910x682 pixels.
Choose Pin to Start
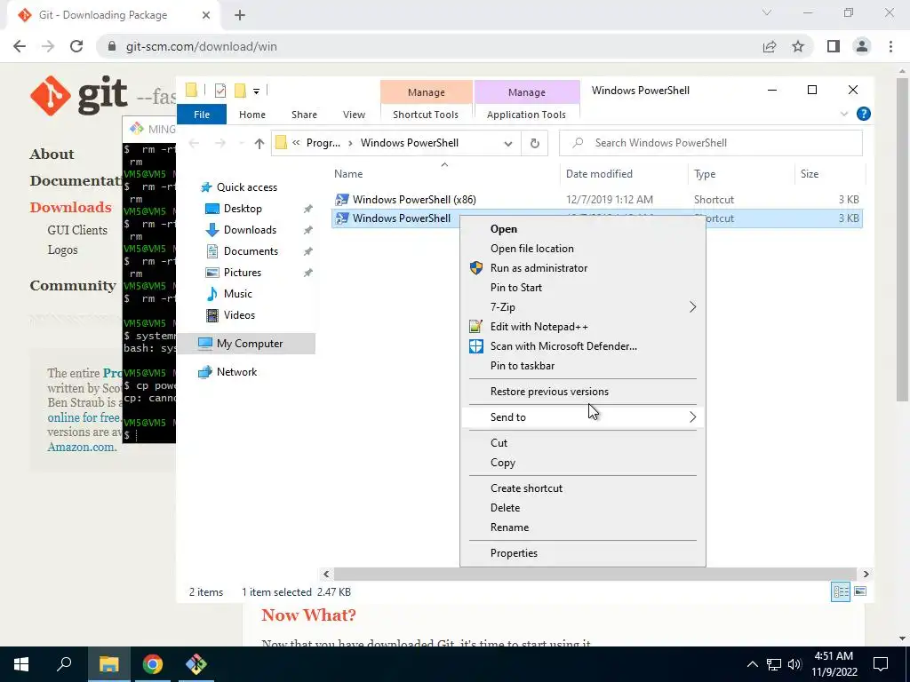point(516,288)
